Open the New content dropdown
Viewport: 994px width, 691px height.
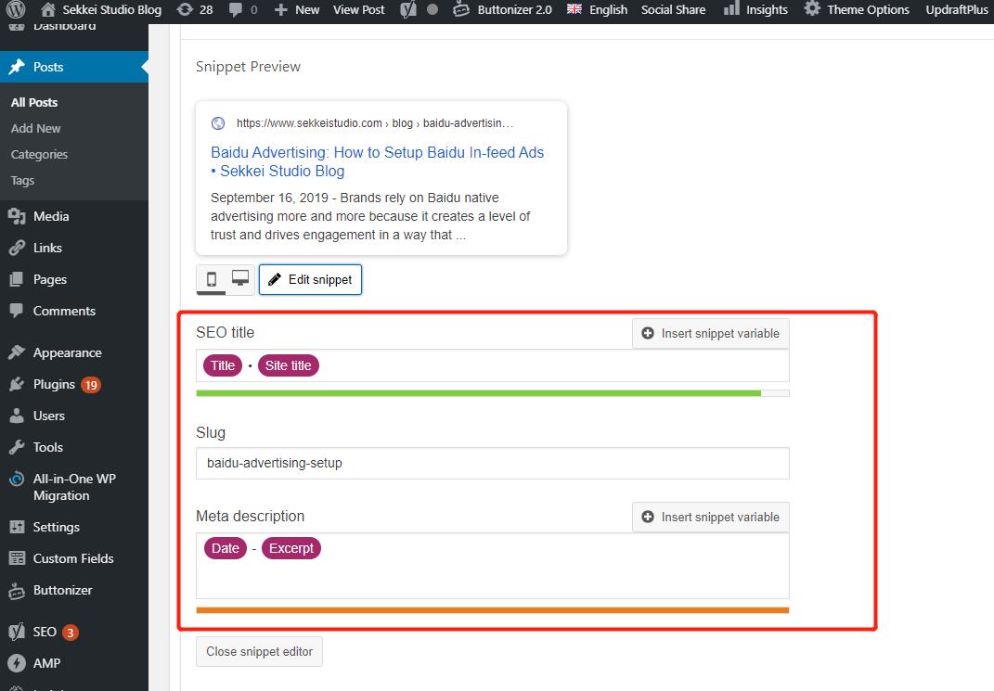(297, 9)
